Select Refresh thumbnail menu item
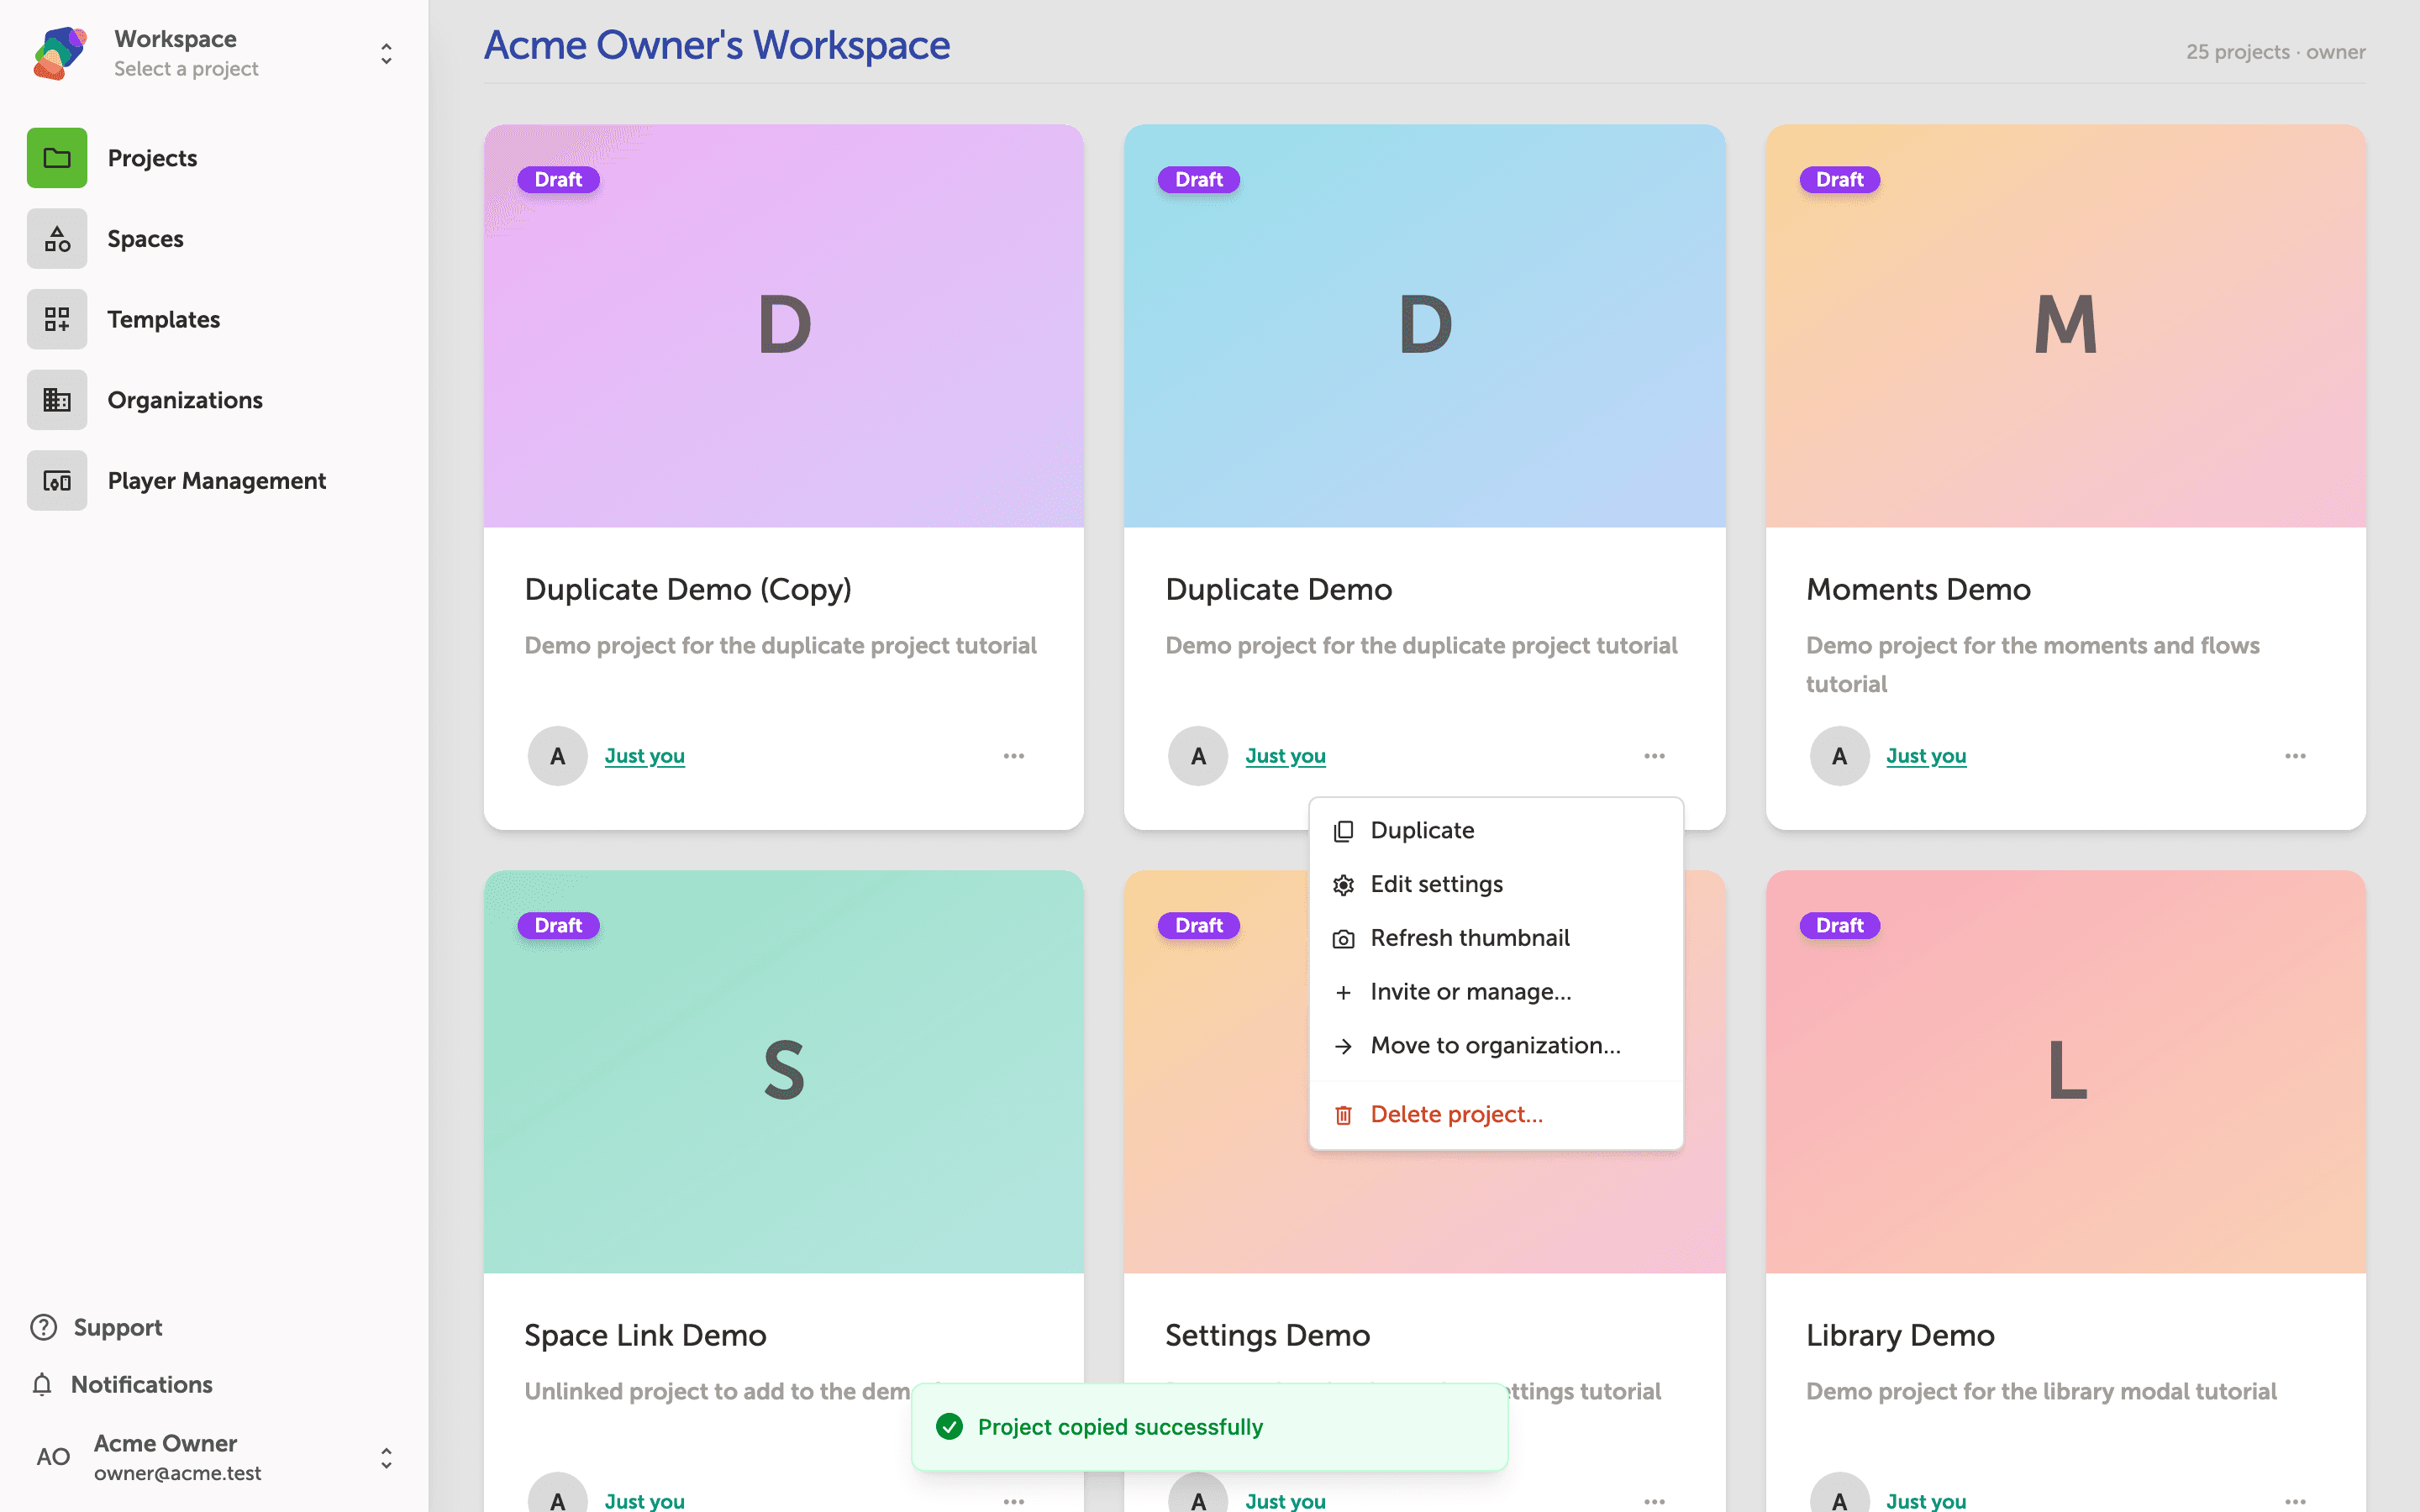 (1496, 938)
